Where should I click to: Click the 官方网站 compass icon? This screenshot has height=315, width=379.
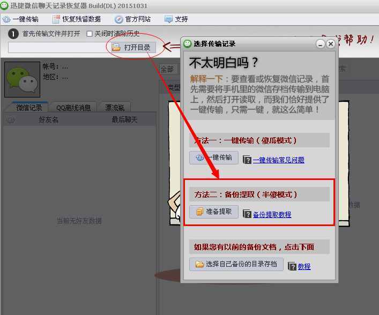pos(118,19)
